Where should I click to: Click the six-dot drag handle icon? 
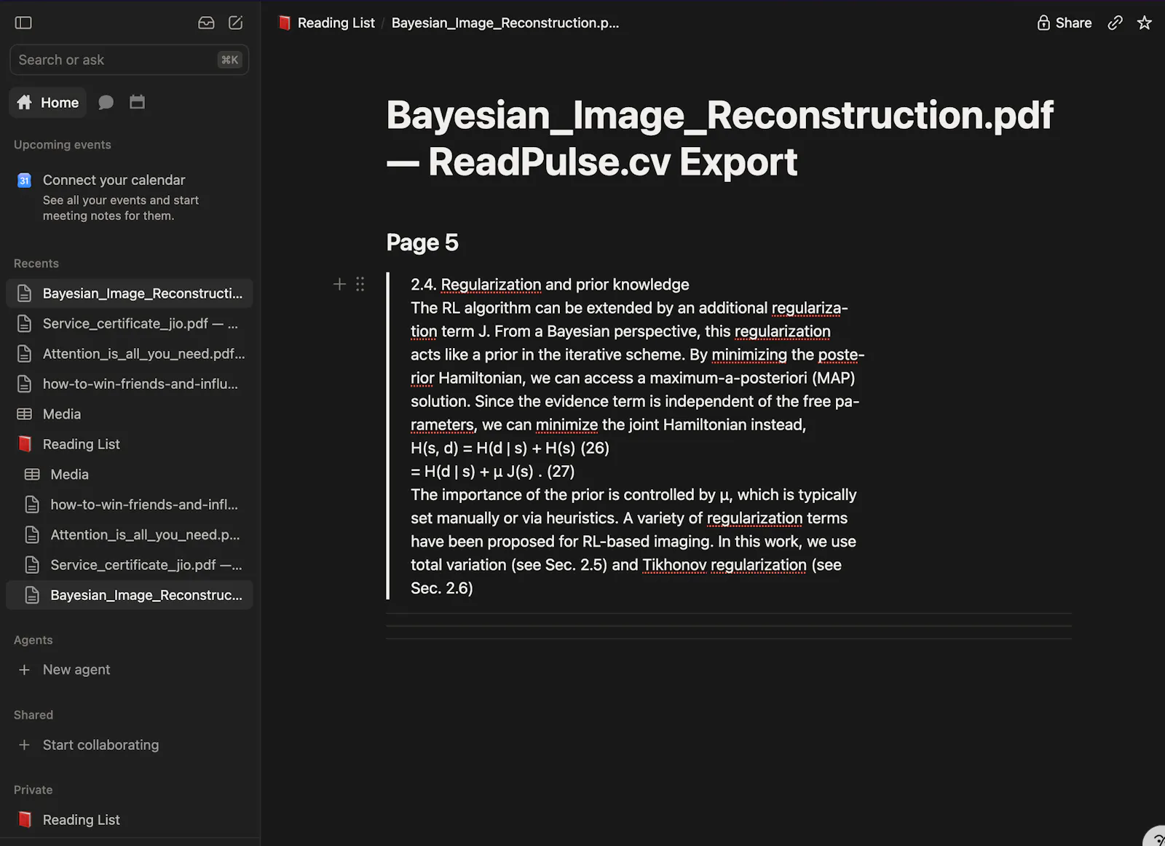(360, 284)
